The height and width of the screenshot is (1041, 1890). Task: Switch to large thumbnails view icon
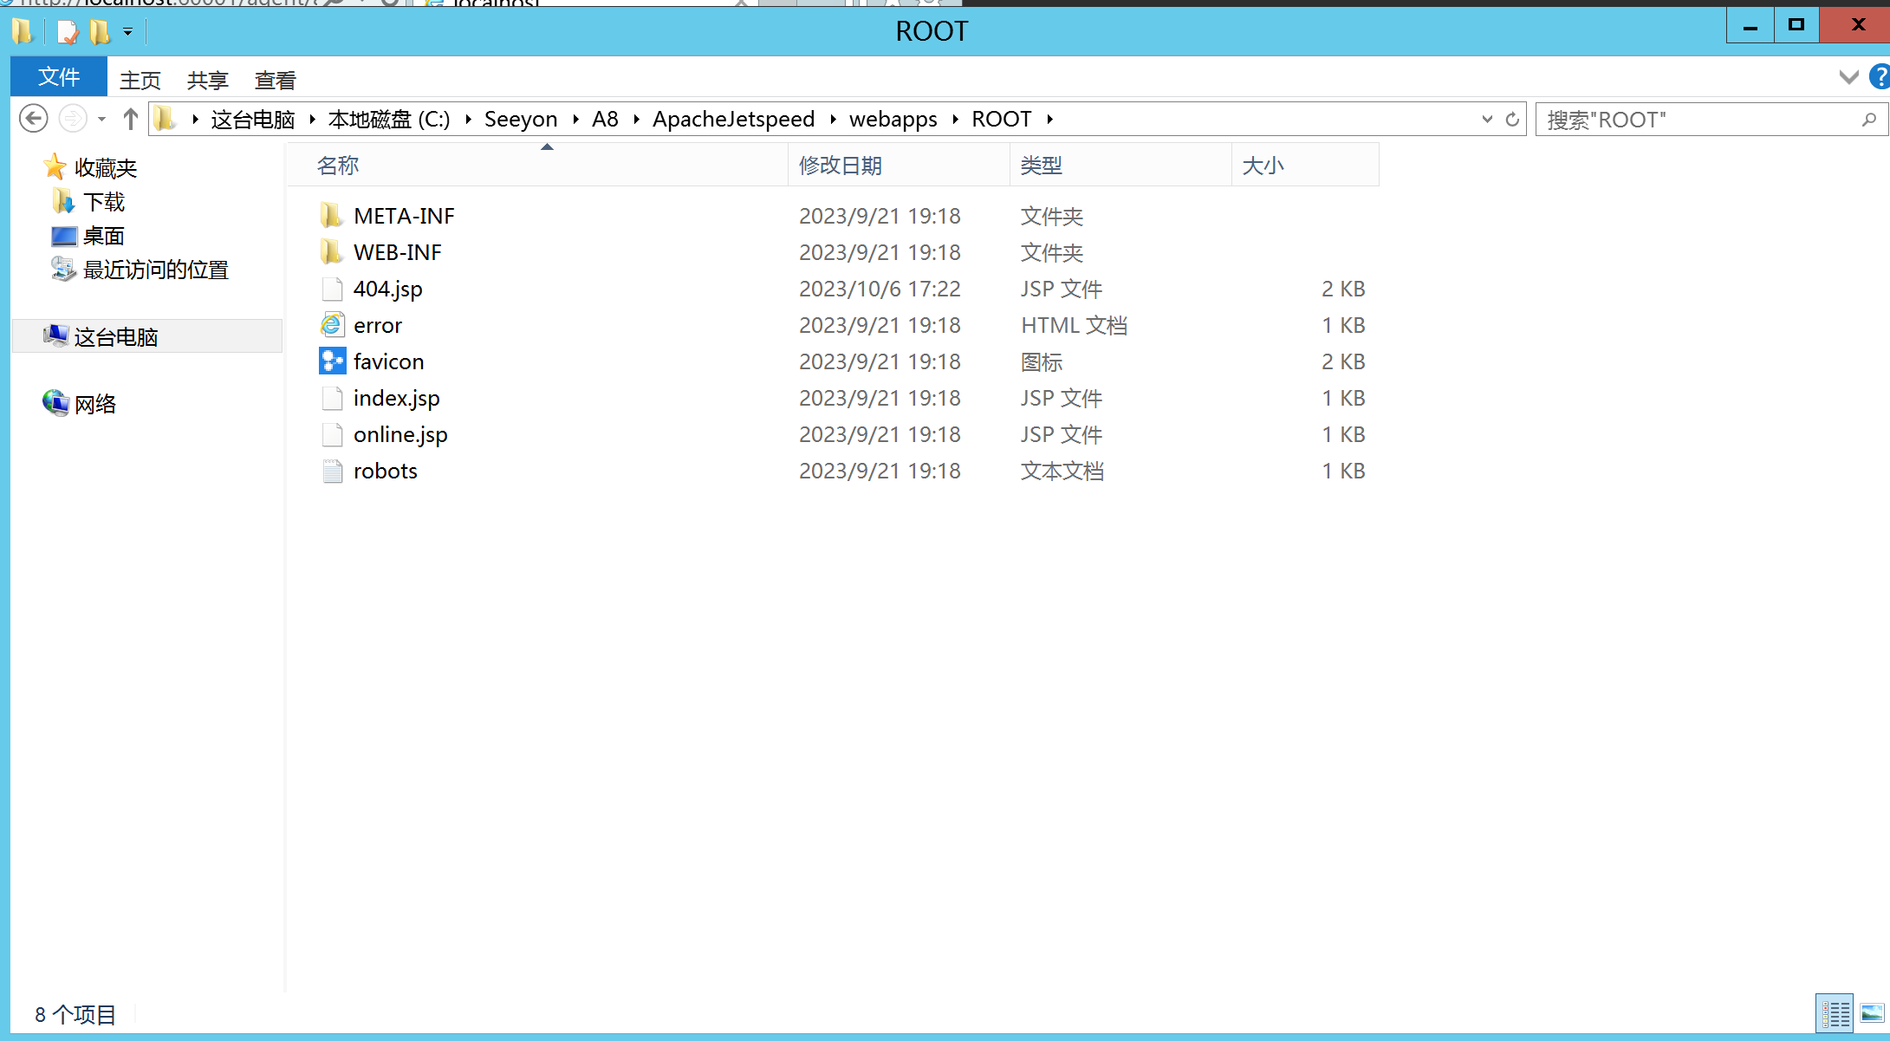[x=1872, y=1012]
